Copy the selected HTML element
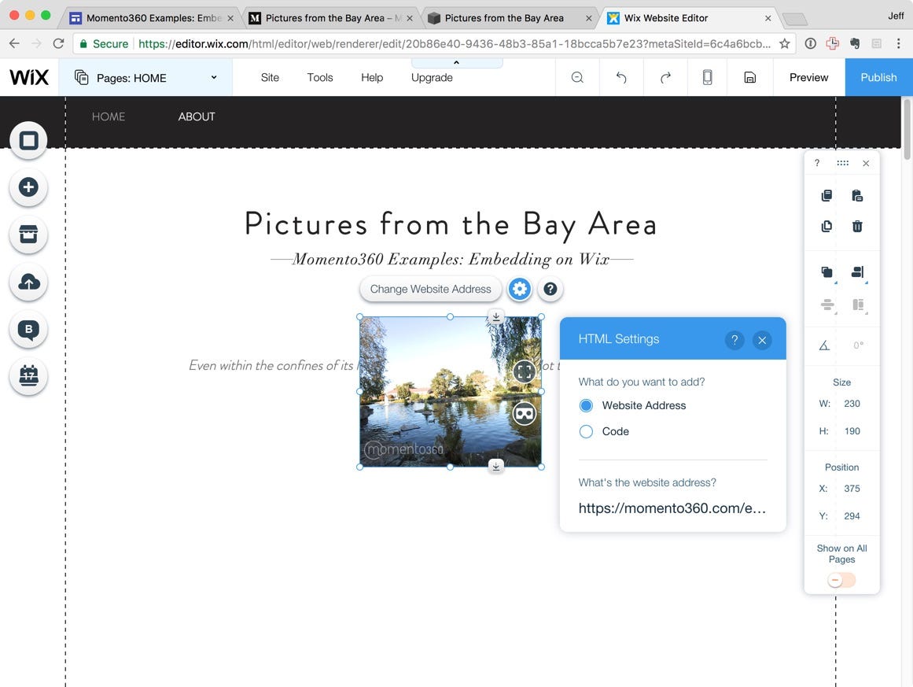913x687 pixels. [826, 195]
